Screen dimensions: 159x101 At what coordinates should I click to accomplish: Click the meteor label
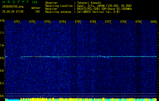[36, 8]
